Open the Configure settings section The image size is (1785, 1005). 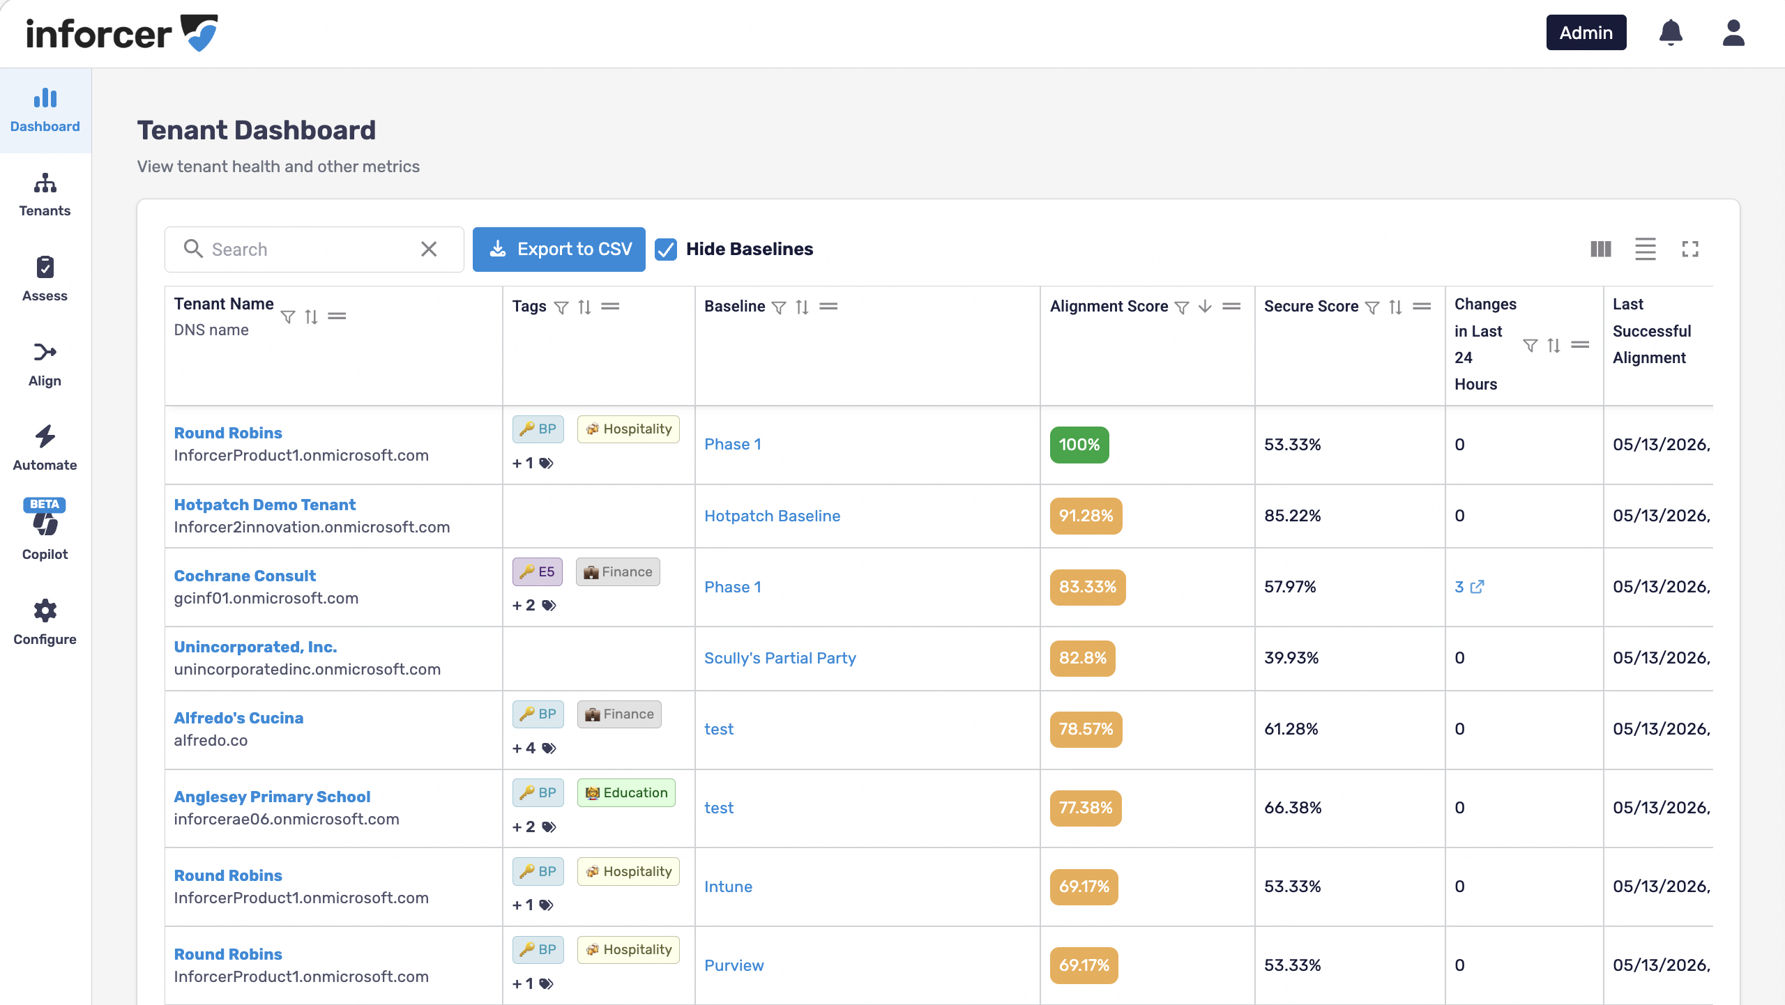click(x=45, y=622)
